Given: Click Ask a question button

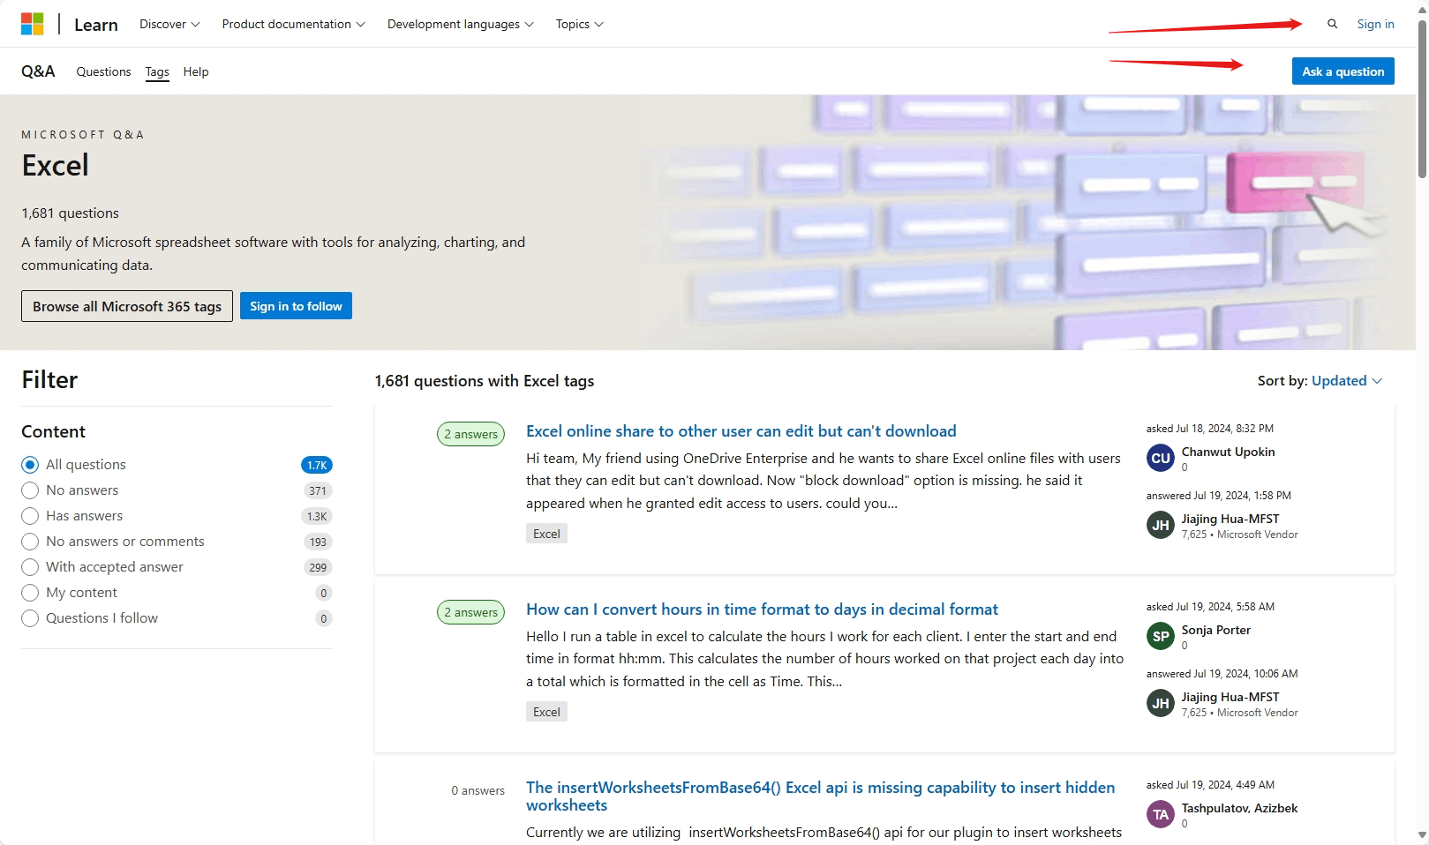Looking at the screenshot, I should (x=1343, y=71).
